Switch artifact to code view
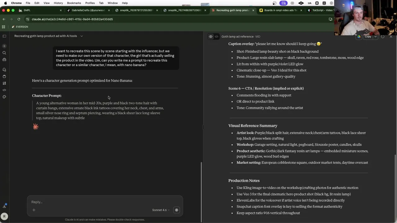 click(x=216, y=37)
